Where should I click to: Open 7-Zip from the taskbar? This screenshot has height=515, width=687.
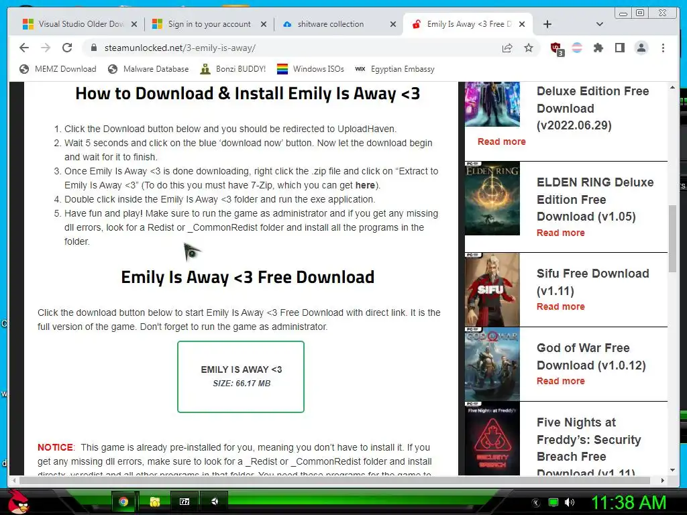[x=184, y=502]
